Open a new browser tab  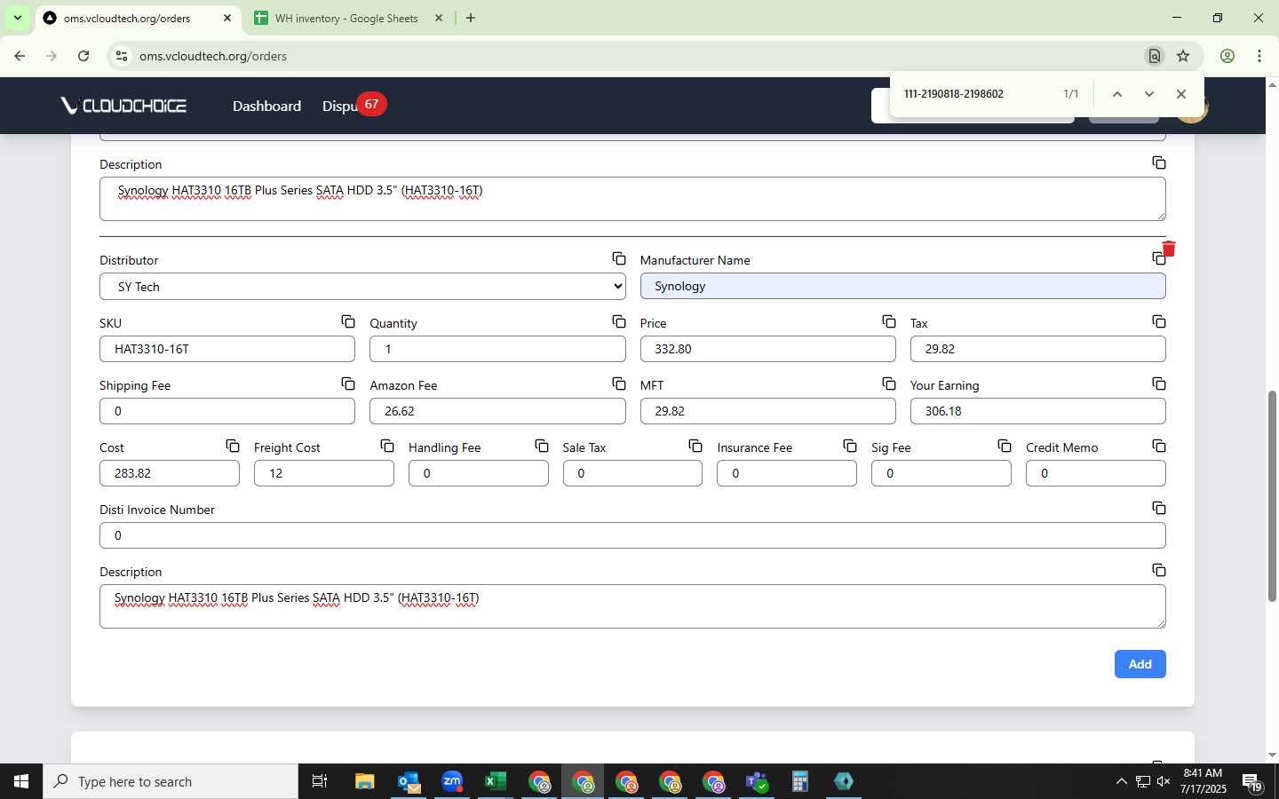[x=471, y=18]
